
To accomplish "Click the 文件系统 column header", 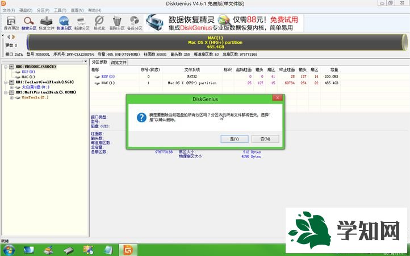I will [x=192, y=70].
